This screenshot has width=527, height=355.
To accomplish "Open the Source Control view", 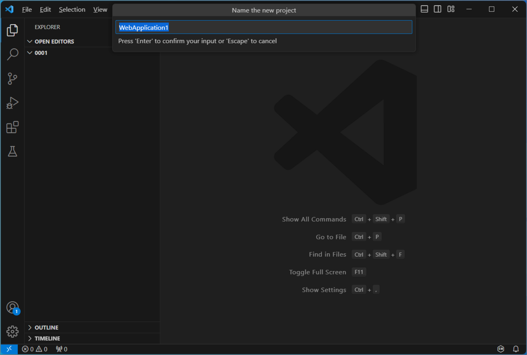I will [x=12, y=79].
